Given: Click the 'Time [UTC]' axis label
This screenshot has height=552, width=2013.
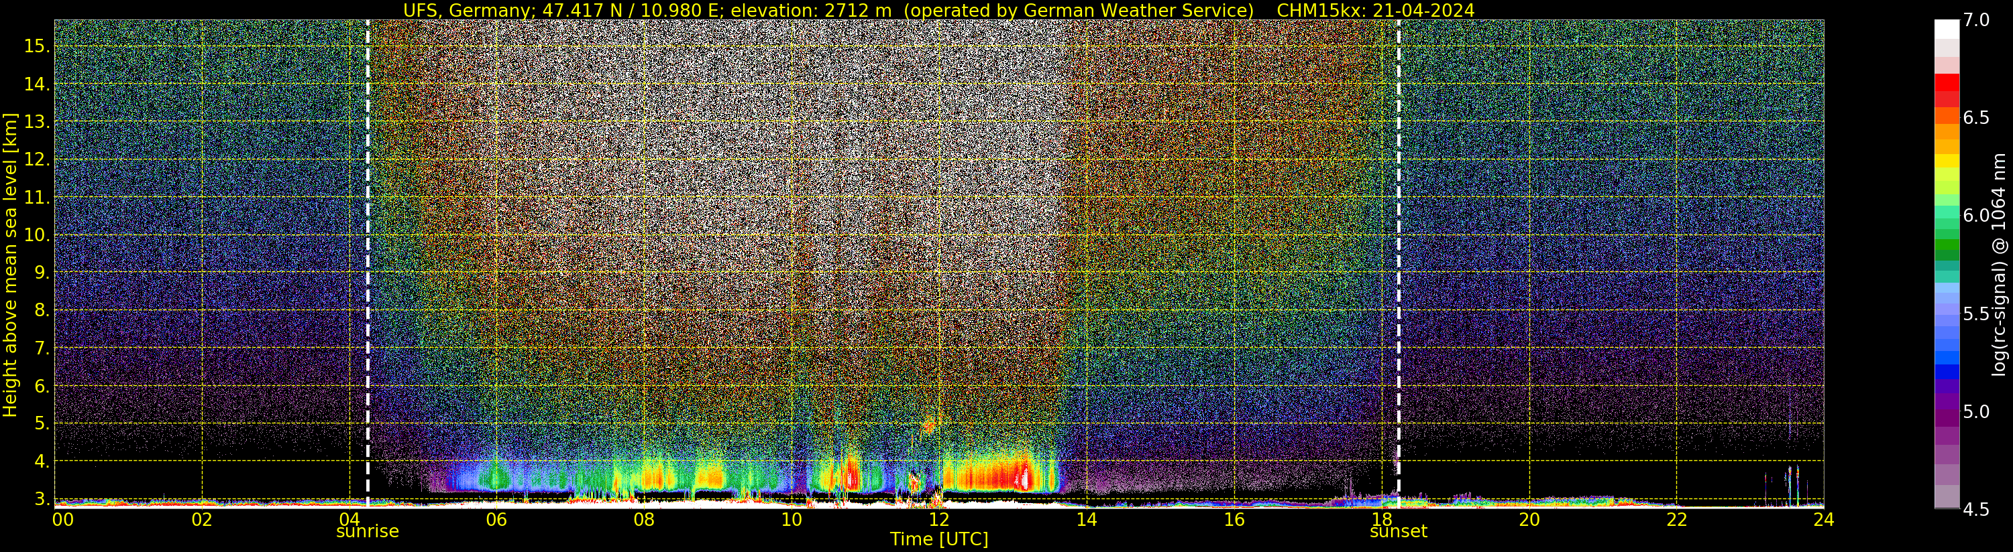Looking at the screenshot, I should [939, 539].
